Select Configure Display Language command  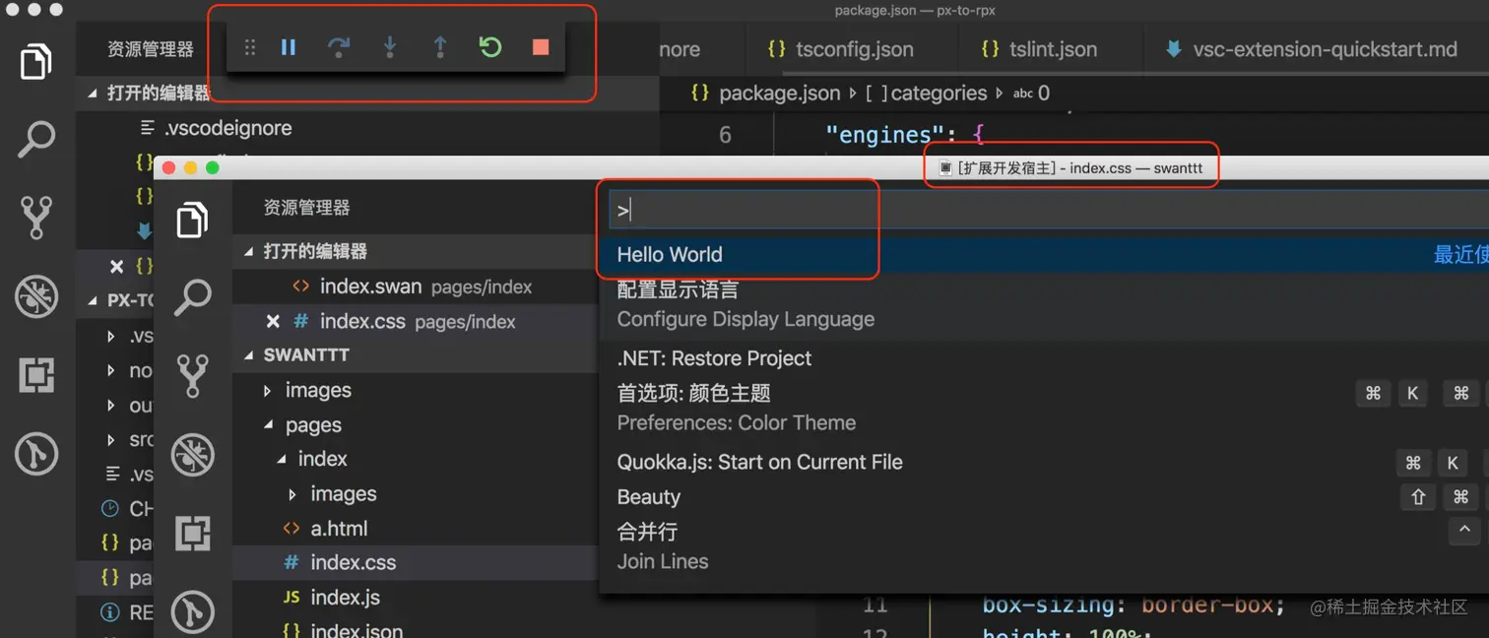point(1044,305)
